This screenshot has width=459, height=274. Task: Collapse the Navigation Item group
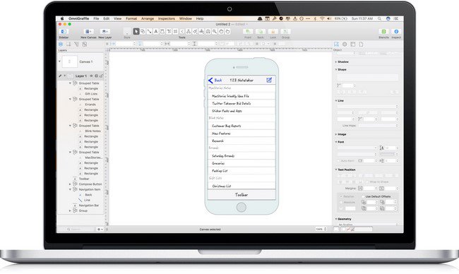click(x=70, y=189)
